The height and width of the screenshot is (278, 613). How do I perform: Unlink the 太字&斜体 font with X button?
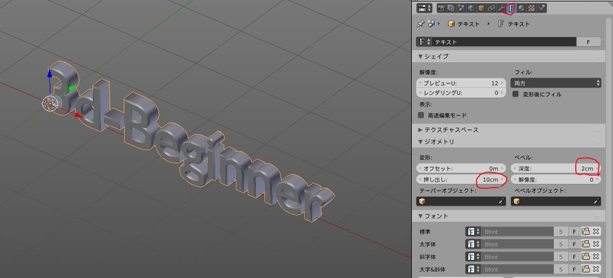pos(596,270)
